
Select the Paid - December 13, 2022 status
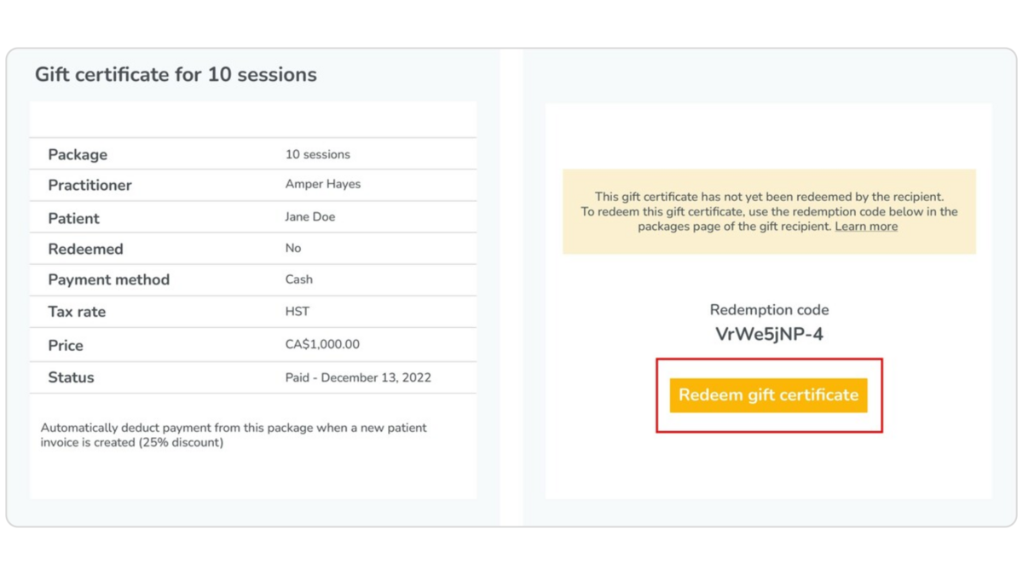click(x=358, y=377)
